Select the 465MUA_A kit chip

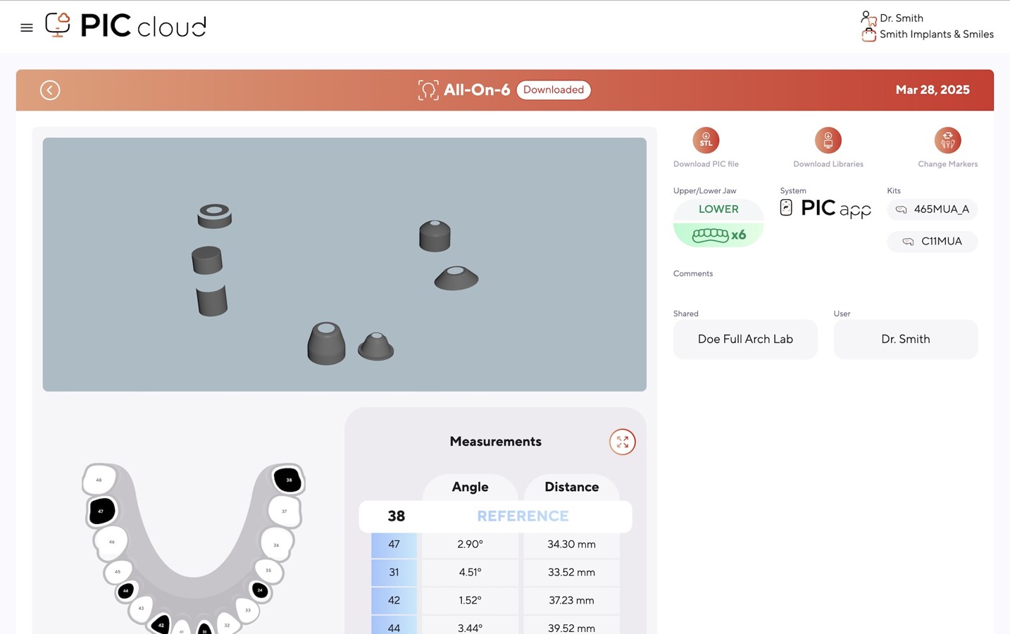tap(932, 209)
